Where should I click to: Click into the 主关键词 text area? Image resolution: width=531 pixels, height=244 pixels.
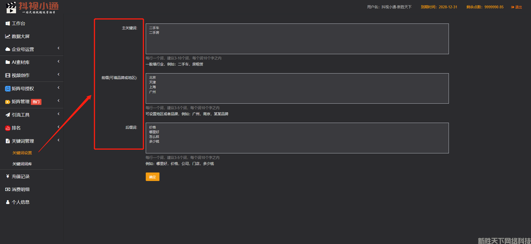point(297,39)
